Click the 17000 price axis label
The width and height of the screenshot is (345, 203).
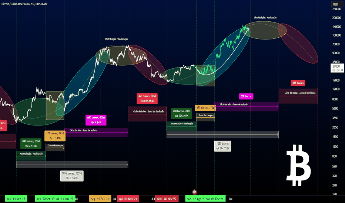336,80
